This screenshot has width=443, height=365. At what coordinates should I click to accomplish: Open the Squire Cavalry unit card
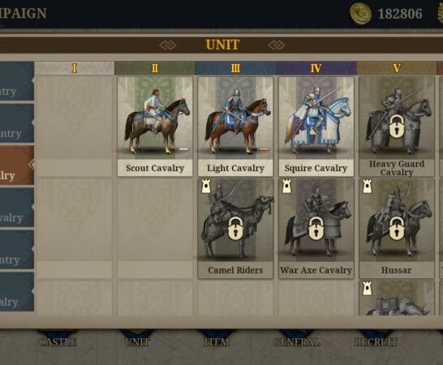point(316,127)
